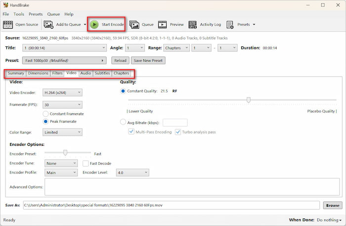Viewport: 346px width, 226px height.
Task: Open the Angle dropdown
Action: click(x=135, y=48)
